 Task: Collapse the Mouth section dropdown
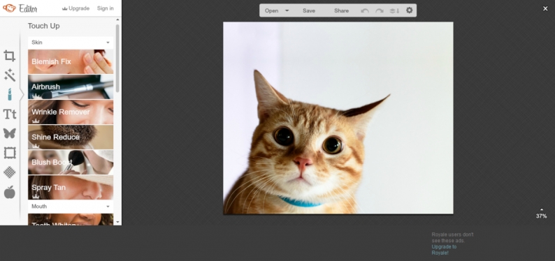click(108, 207)
